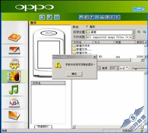Click the 存储到PC save button
This screenshot has height=133, width=148.
tap(43, 127)
